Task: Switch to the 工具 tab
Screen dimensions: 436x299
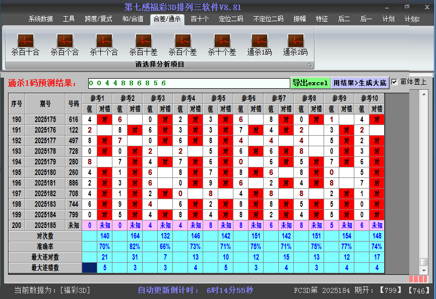Action: (69, 19)
